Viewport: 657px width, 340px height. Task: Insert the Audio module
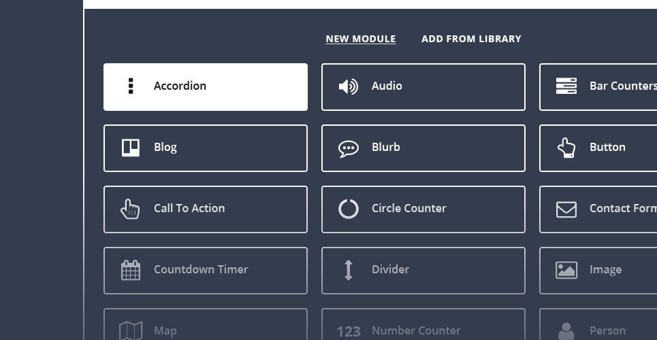[423, 87]
